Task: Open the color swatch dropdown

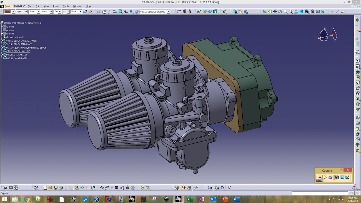Action: click(x=13, y=12)
